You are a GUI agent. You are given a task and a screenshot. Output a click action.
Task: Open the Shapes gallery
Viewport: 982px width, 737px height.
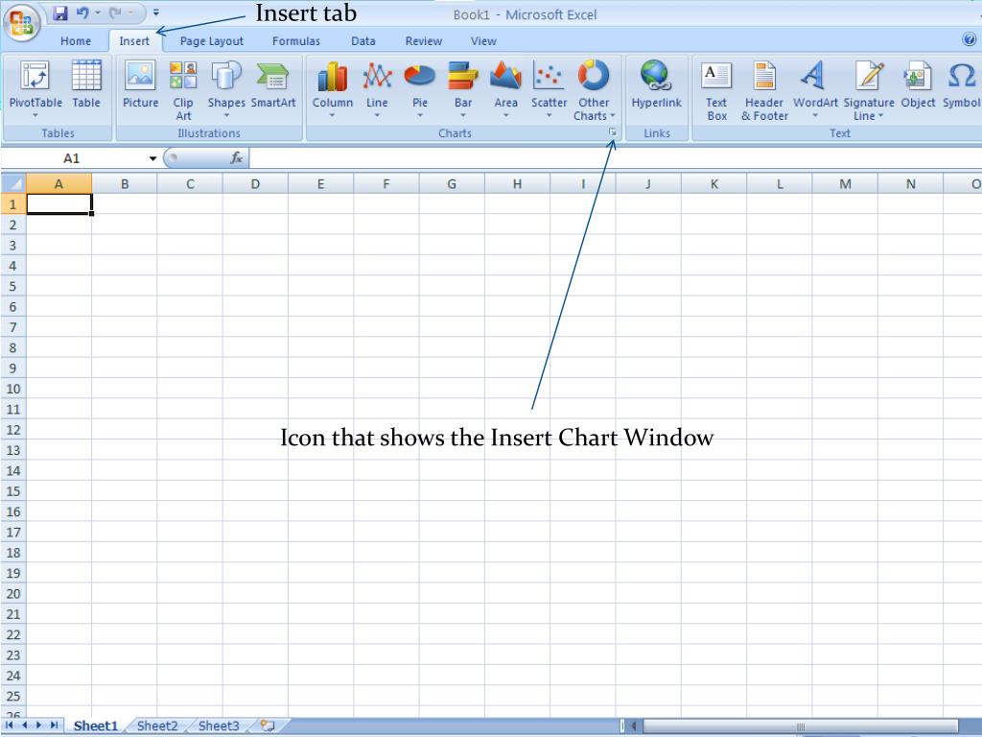pyautogui.click(x=226, y=88)
